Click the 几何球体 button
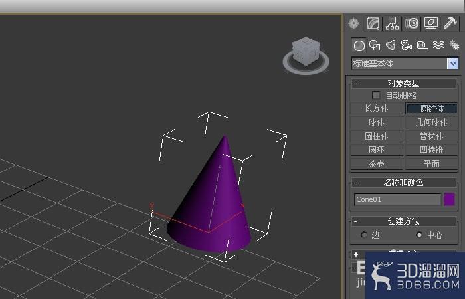Viewport: 465px width, 299px height. [x=432, y=122]
